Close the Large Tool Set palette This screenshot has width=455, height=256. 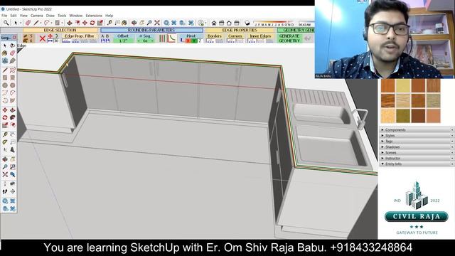pyautogui.click(x=14, y=38)
